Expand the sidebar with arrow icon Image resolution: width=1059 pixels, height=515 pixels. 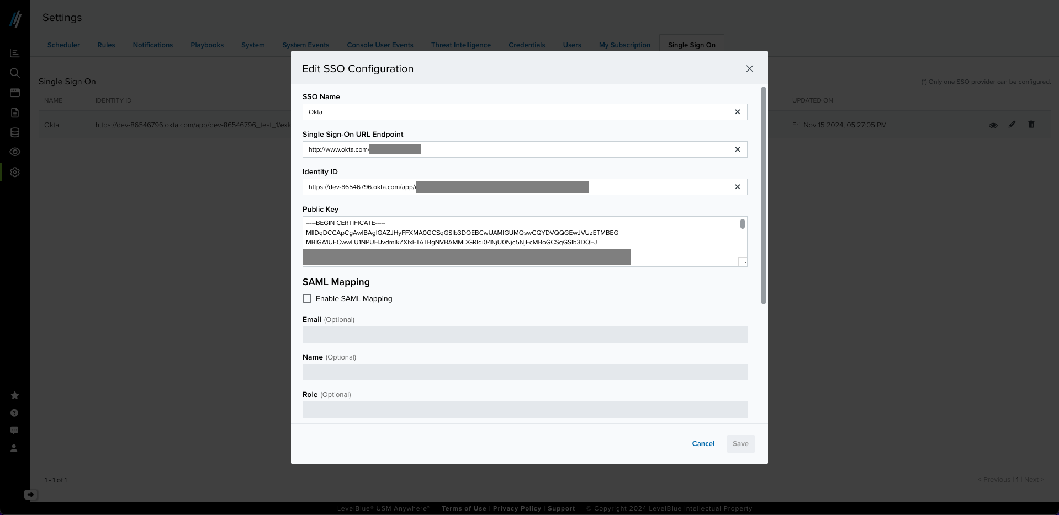coord(30,495)
